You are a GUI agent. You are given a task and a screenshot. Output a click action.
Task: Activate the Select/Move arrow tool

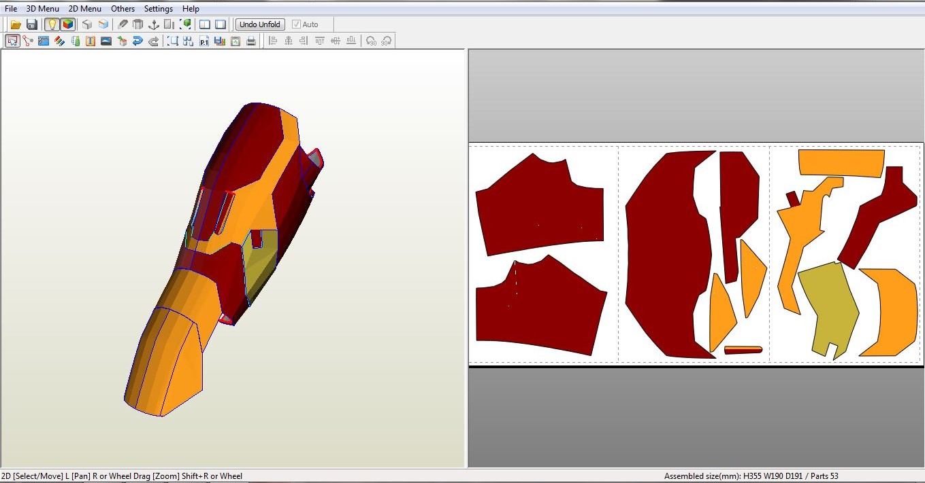[12, 41]
